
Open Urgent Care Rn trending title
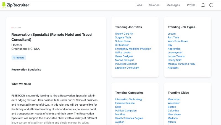pyautogui.click(x=124, y=33)
